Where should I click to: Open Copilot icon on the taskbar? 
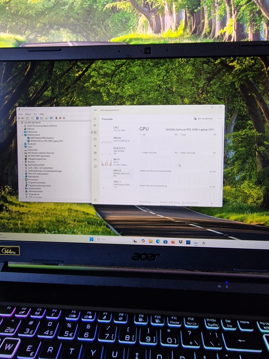(x=143, y=241)
